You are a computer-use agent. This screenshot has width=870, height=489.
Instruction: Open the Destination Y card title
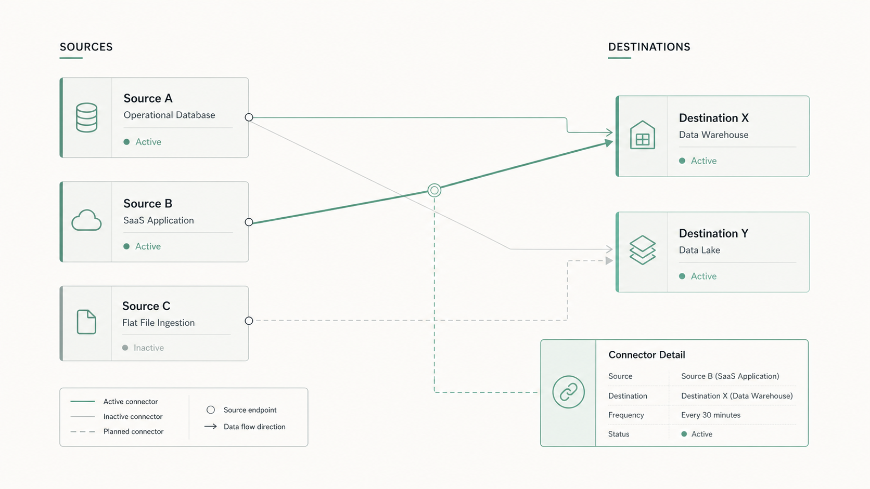pyautogui.click(x=714, y=233)
